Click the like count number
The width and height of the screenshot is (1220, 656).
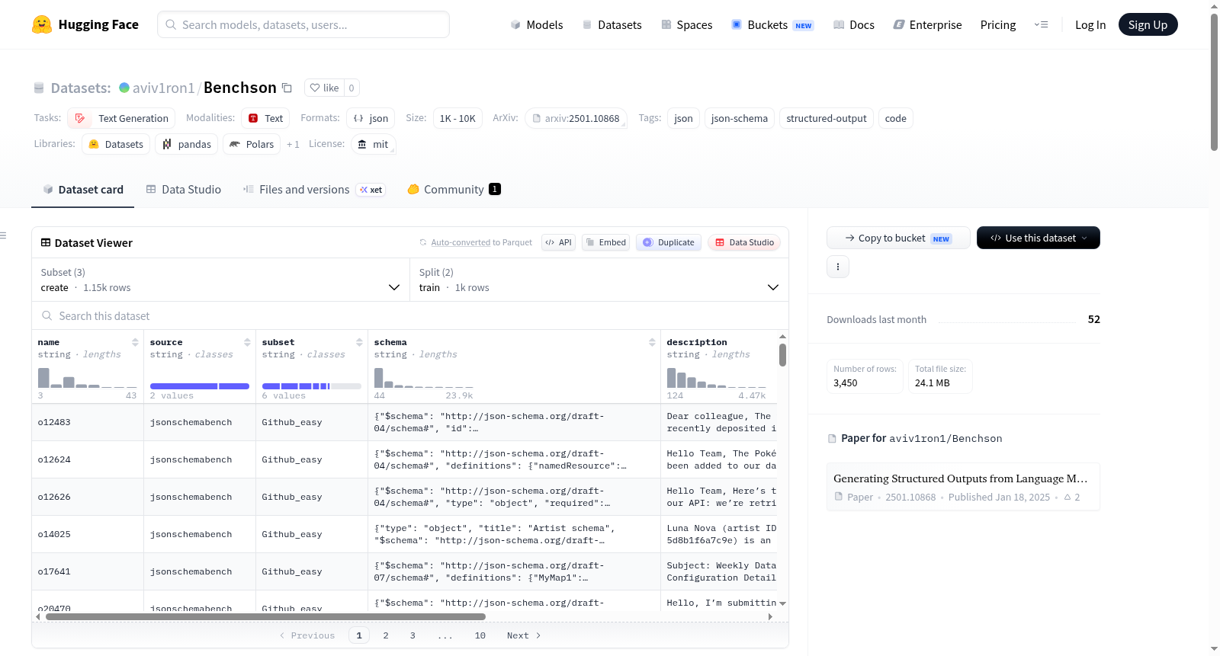coord(352,88)
